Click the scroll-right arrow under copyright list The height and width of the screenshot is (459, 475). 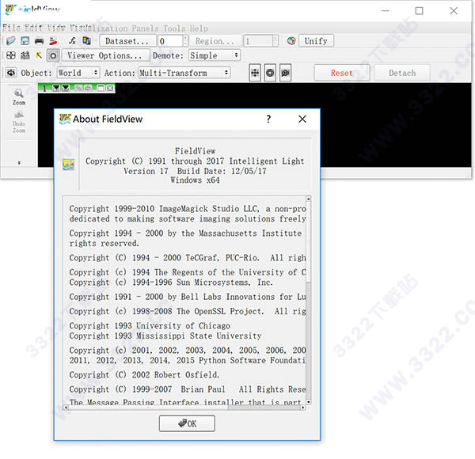pyautogui.click(x=302, y=408)
